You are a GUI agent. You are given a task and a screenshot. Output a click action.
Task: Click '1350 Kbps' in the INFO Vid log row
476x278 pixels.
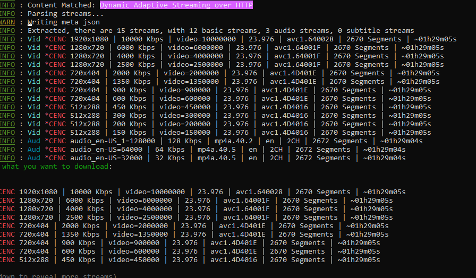point(131,82)
